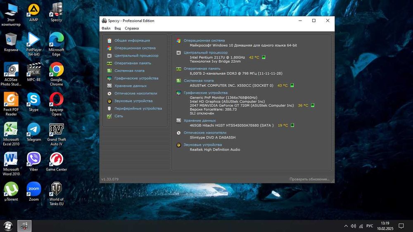Click the CPU chip icon in summary panel
Viewport: 413px width, 232px height.
click(178, 53)
